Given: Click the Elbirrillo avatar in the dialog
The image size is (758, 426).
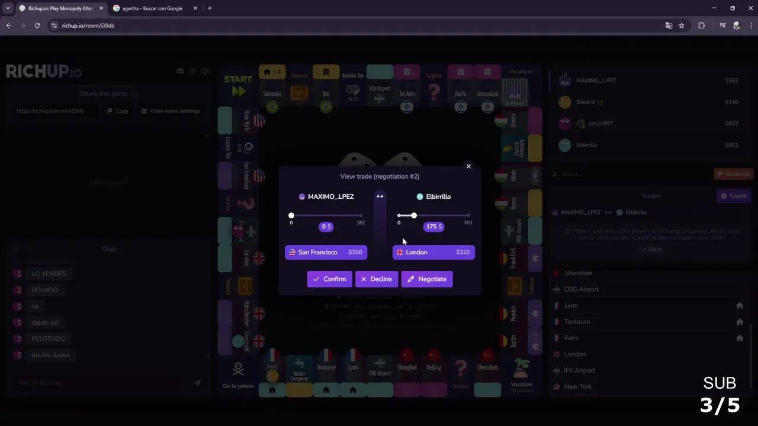Looking at the screenshot, I should pyautogui.click(x=420, y=196).
